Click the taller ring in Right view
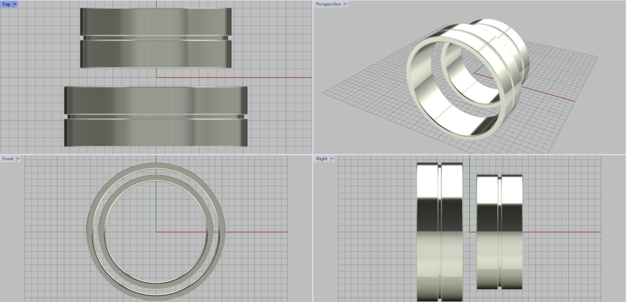Viewport: 627px width, 302px height. pos(429,232)
